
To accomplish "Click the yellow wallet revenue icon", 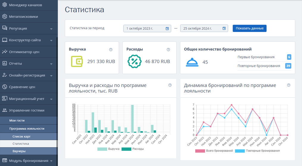I will click(77, 62).
